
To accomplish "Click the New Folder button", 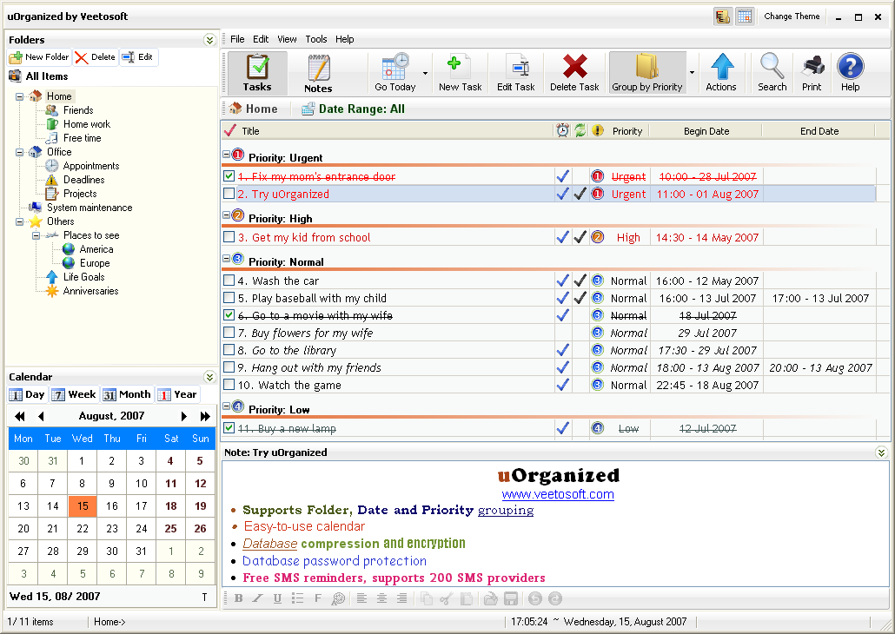I will coord(39,57).
